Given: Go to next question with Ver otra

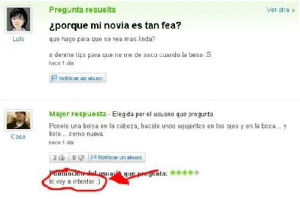Looking at the screenshot, I should 278,10.
